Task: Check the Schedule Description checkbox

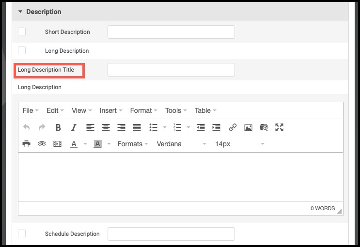Action: tap(22, 233)
